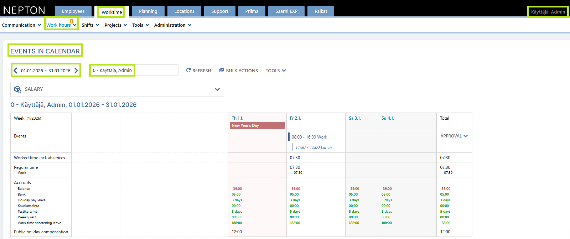Click Thursday's 12:00 holiday compensation value
Screen dimensions: 570x239
click(x=237, y=232)
